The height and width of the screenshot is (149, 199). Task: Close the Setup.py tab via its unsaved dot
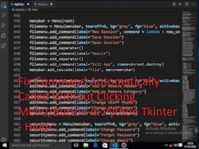pos(51,4)
